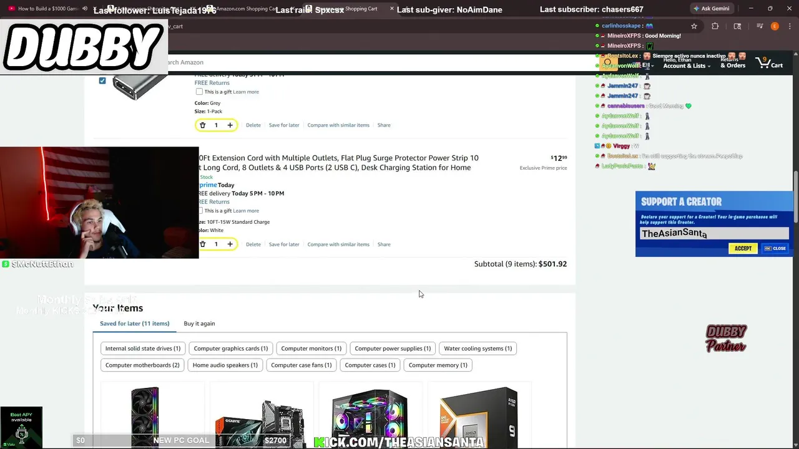Image resolution: width=799 pixels, height=449 pixels.
Task: Select the 'Buy it again' tab
Action: [x=199, y=324]
